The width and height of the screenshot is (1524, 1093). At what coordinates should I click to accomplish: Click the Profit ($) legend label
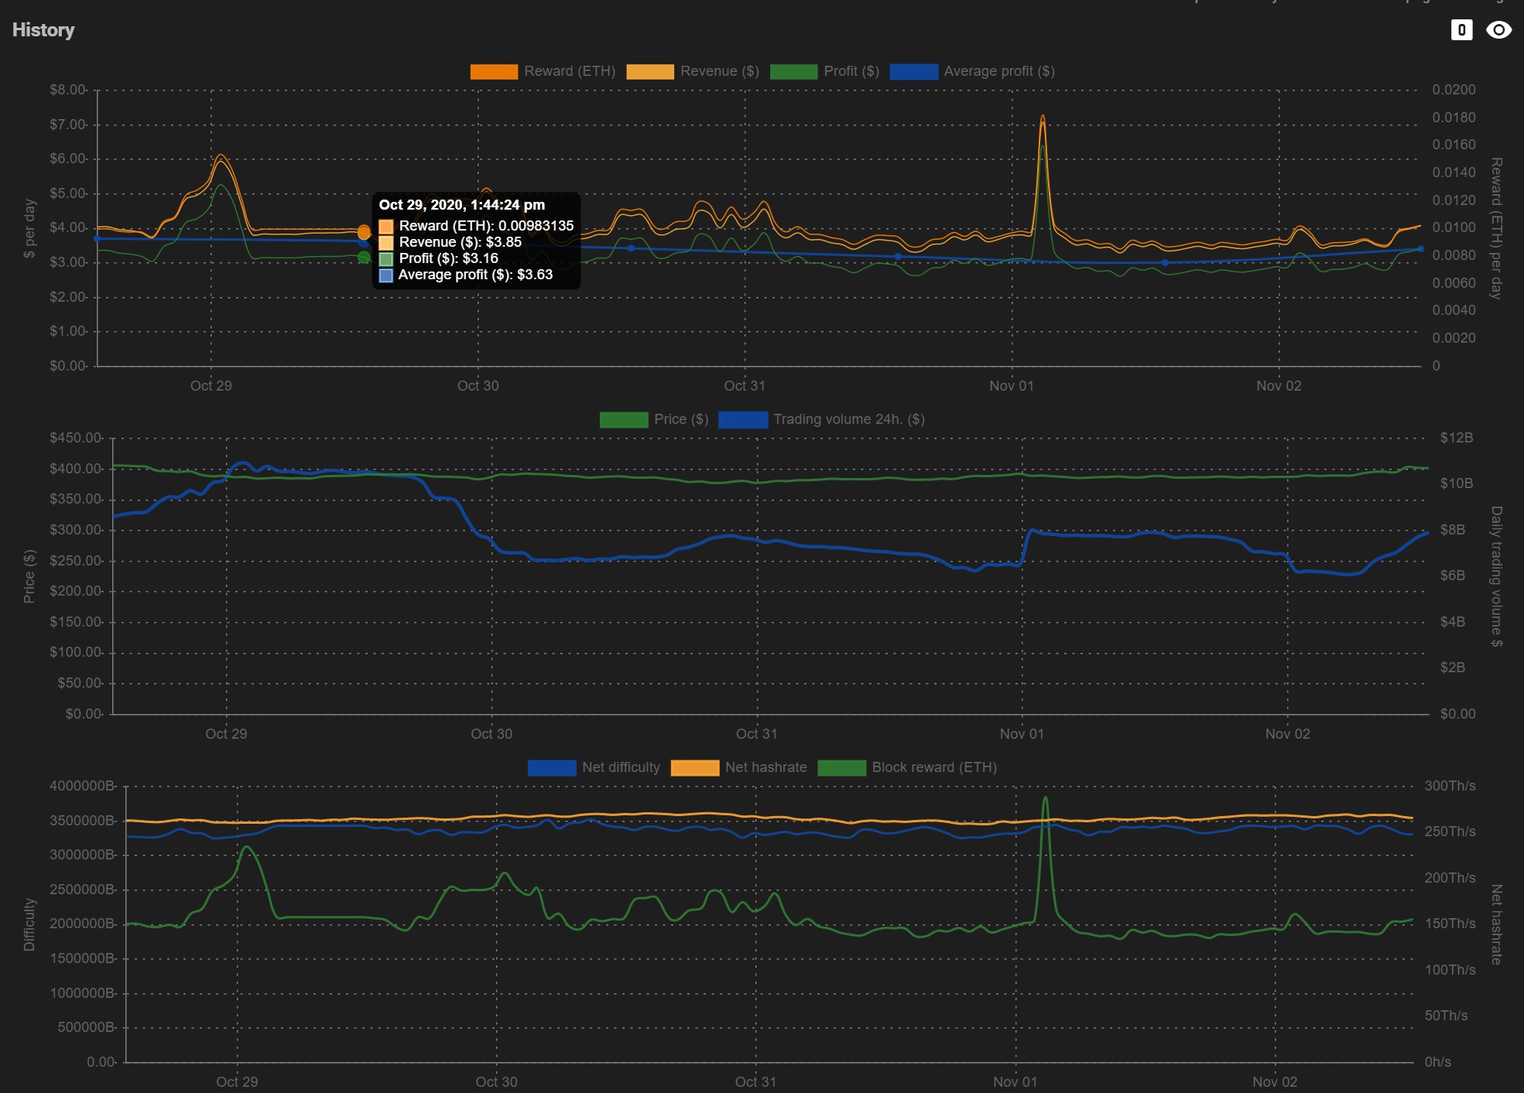click(851, 71)
